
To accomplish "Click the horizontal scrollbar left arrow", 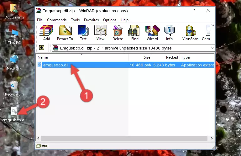I will (x=38, y=138).
